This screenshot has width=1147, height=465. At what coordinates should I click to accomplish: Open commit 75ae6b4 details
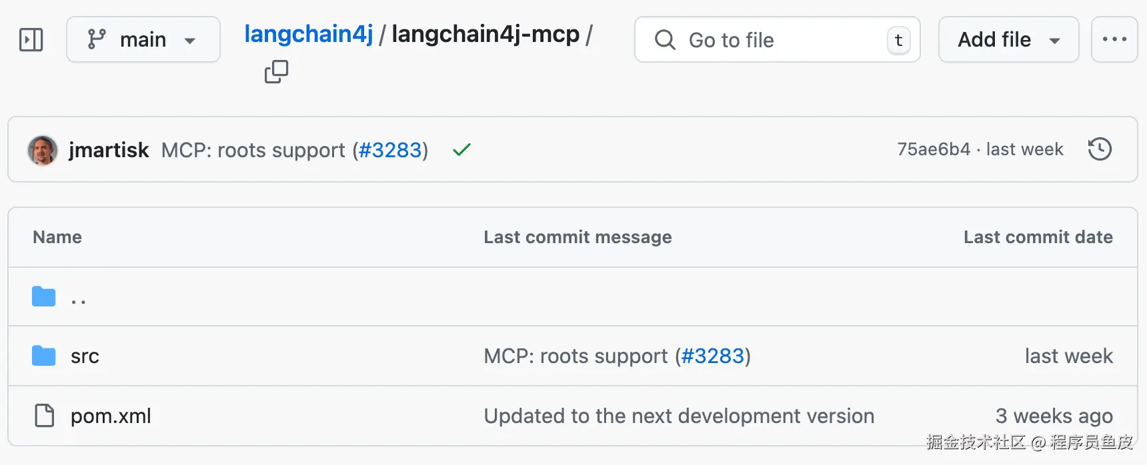click(x=933, y=149)
